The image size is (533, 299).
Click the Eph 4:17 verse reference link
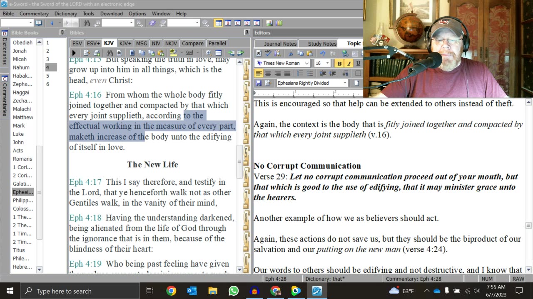(x=85, y=182)
